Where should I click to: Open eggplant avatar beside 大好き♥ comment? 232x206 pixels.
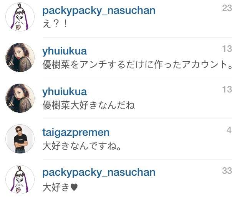coord(20,180)
